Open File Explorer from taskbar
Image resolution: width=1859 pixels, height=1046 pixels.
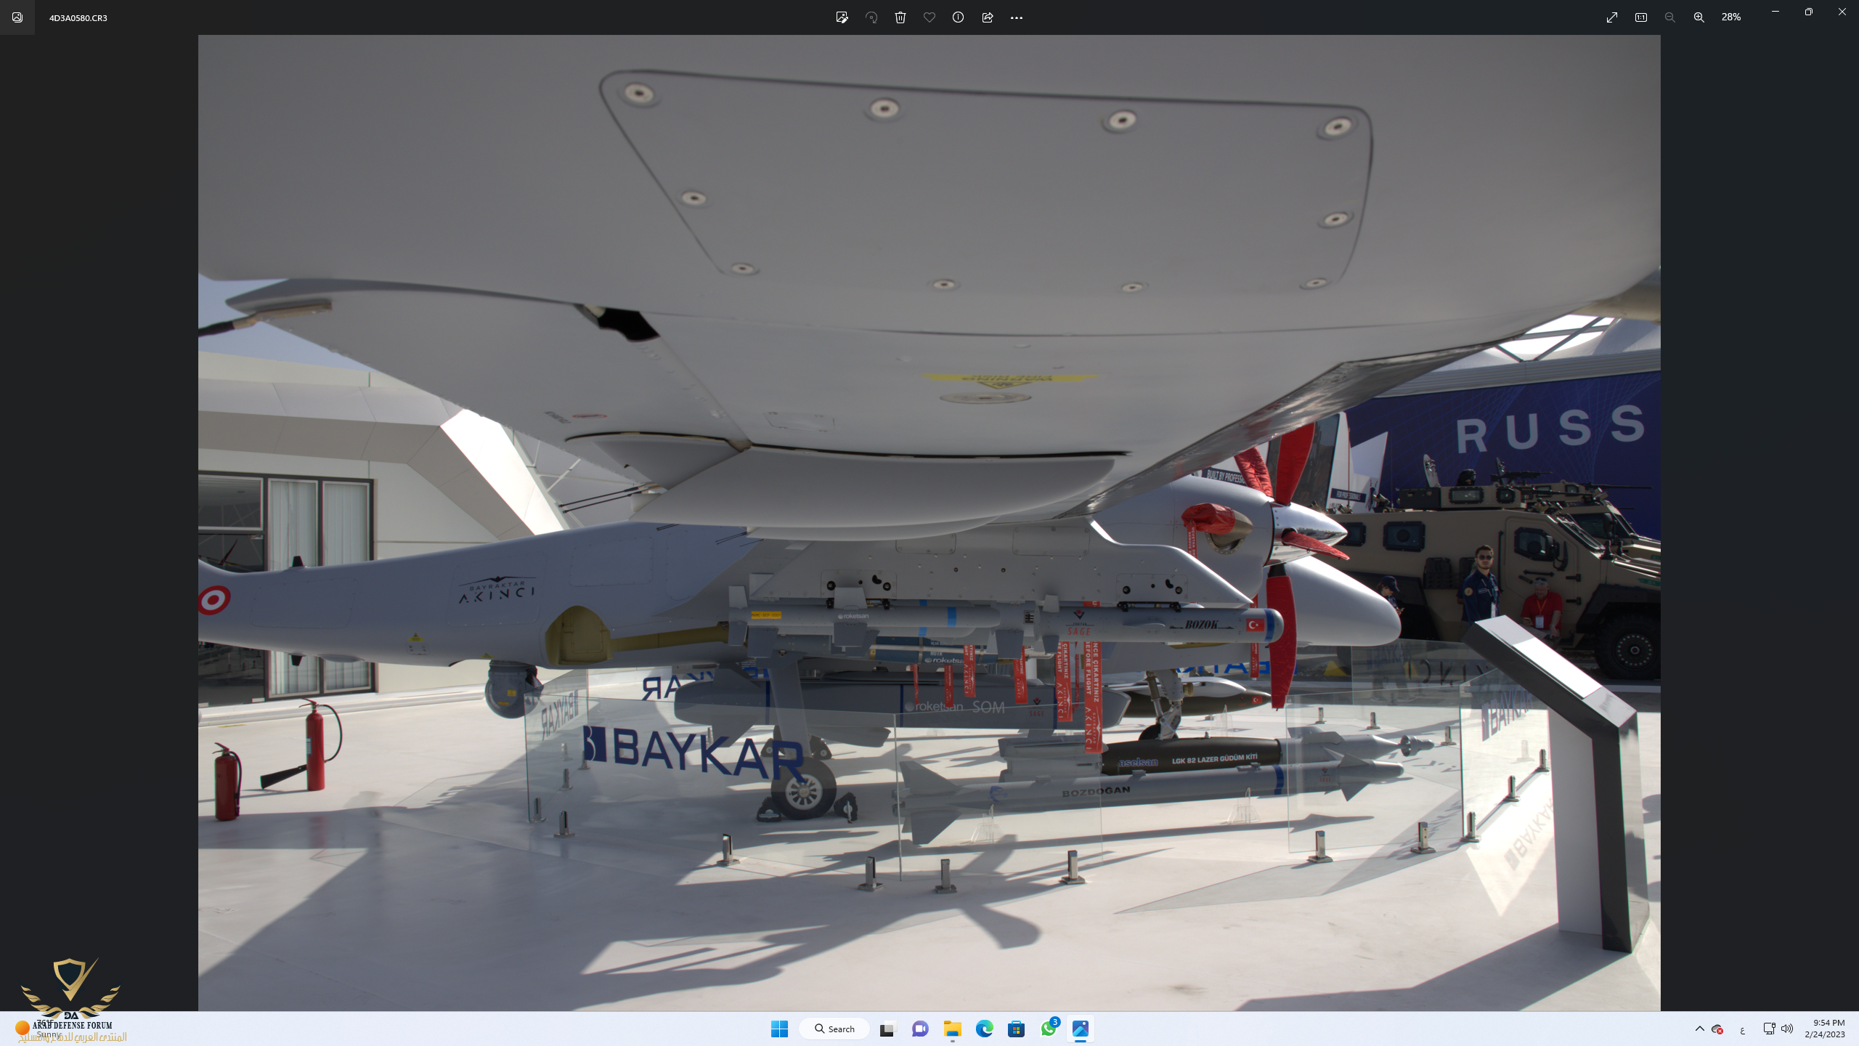point(952,1029)
